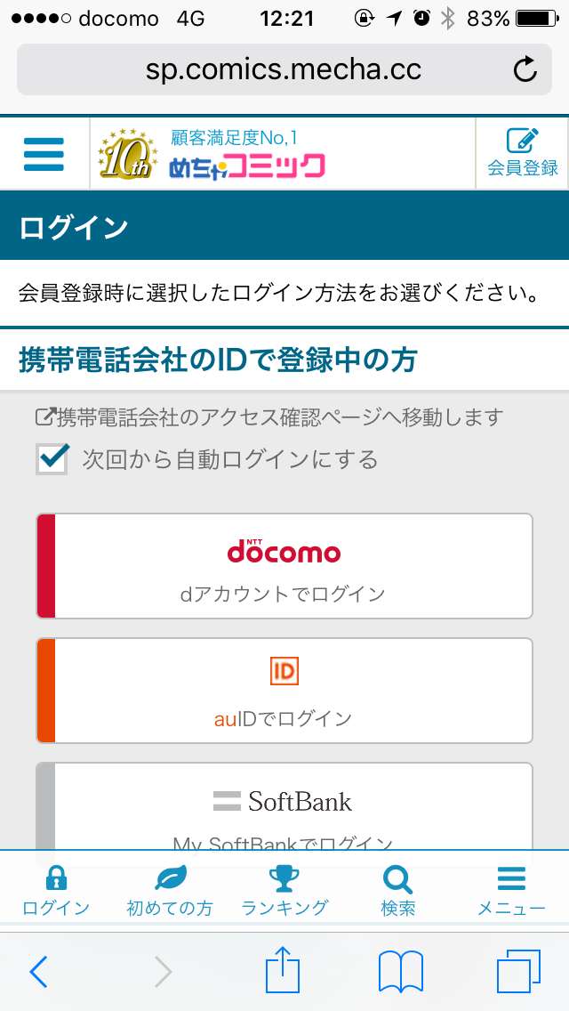Switch to the 初めての方 tab

[x=170, y=890]
